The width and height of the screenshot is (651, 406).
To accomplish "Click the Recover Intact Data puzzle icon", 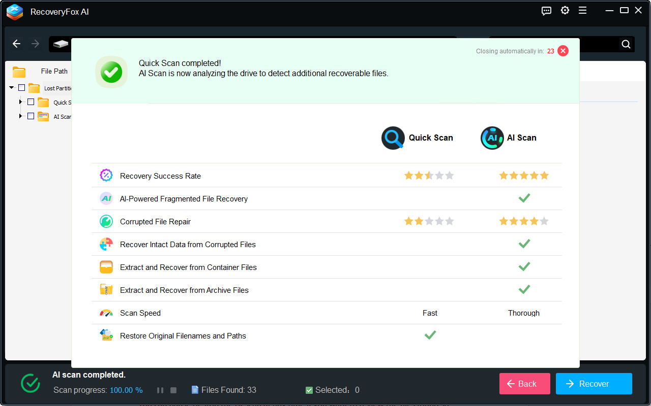I will click(x=106, y=244).
